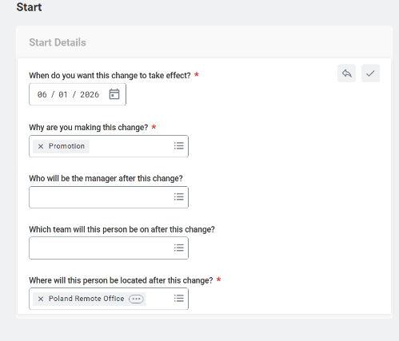Open the prompt list icon for manager field

179,197
